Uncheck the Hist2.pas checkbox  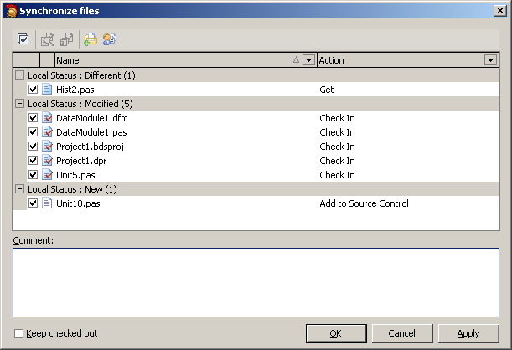point(33,90)
